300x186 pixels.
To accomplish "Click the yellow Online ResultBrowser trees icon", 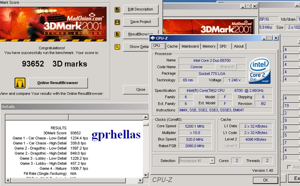I will coord(20,83).
